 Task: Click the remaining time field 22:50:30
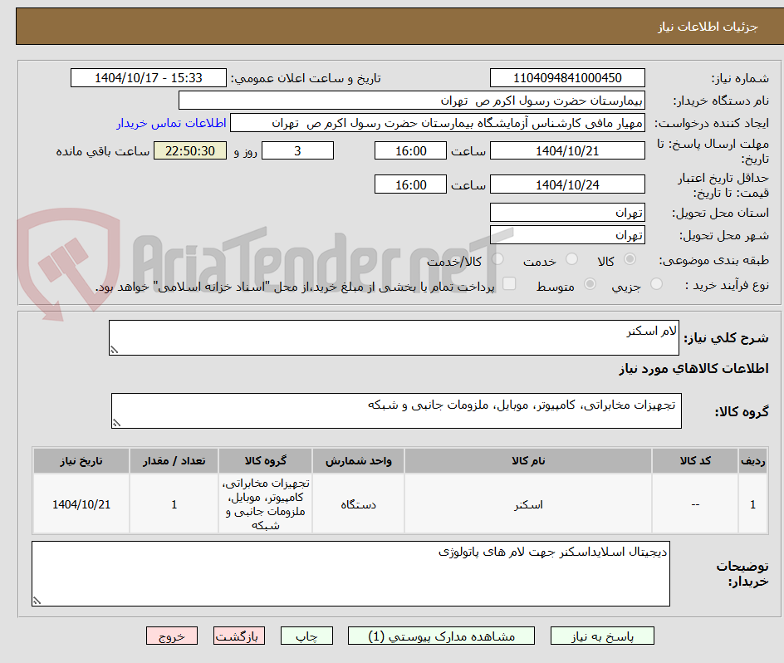(x=190, y=150)
